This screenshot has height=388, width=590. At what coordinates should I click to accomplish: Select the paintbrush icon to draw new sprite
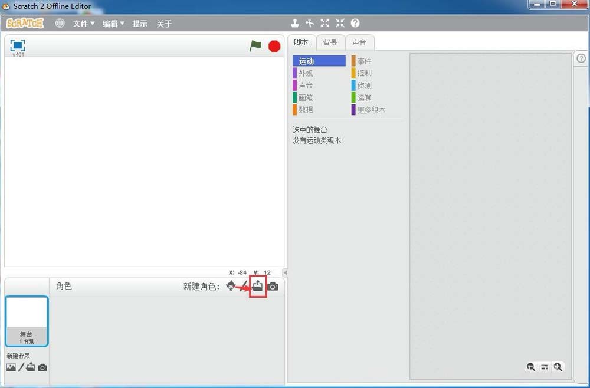[244, 286]
